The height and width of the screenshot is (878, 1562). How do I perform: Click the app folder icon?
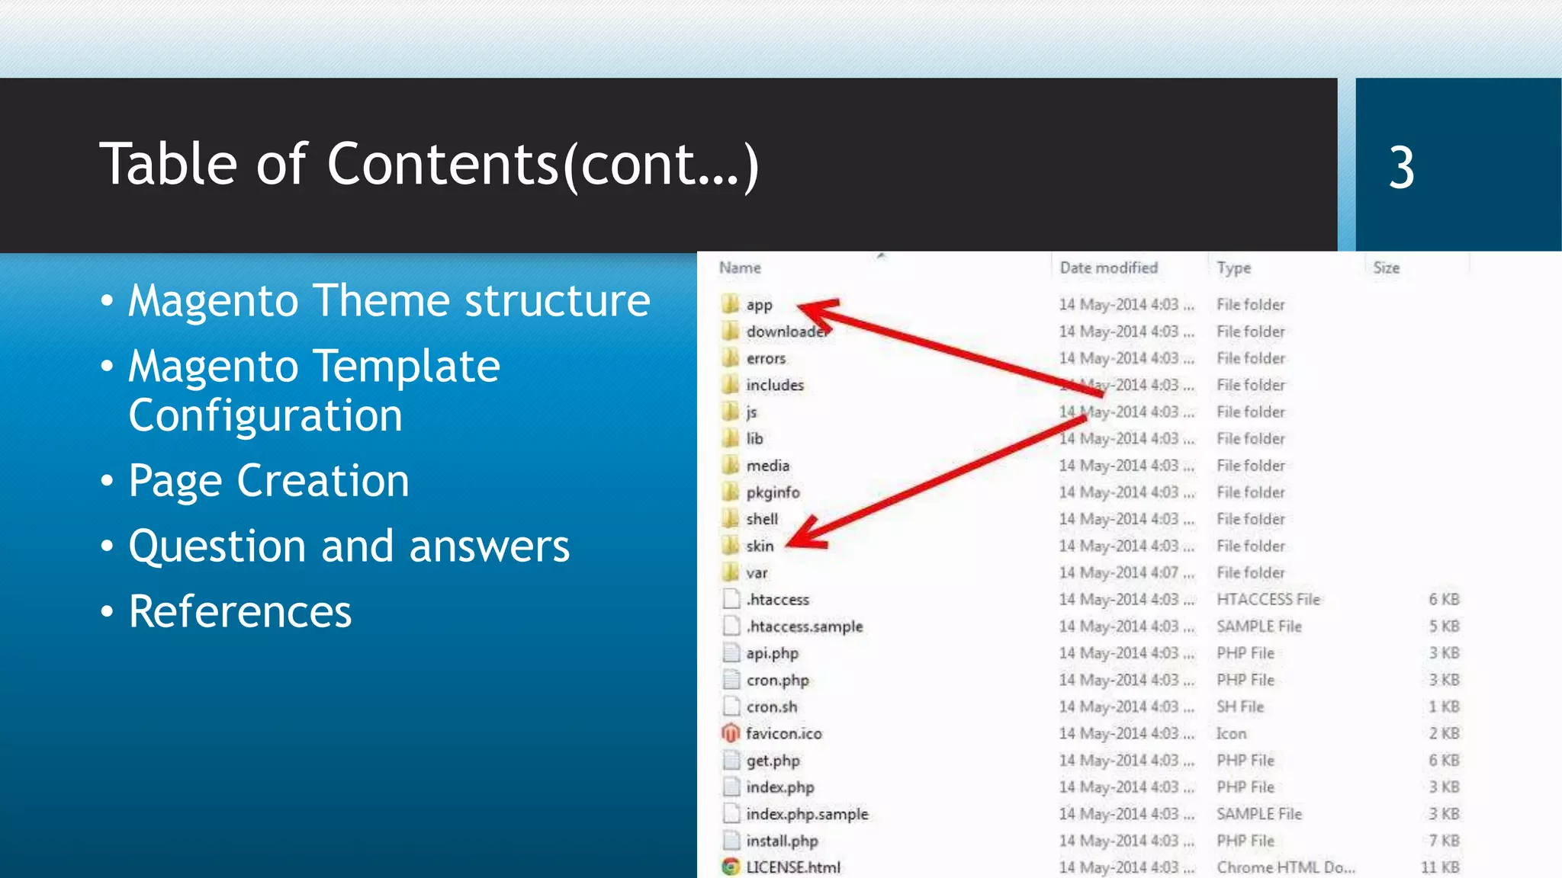click(731, 304)
